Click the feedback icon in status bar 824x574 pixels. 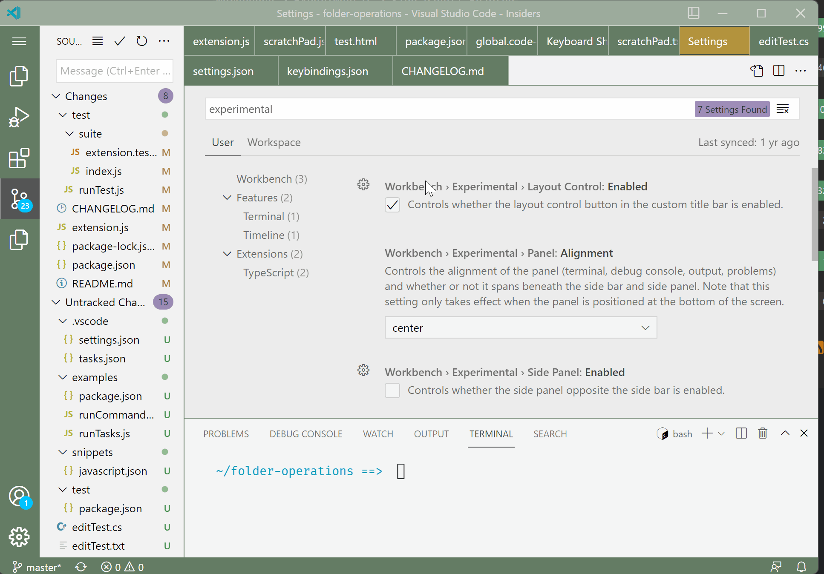point(776,567)
